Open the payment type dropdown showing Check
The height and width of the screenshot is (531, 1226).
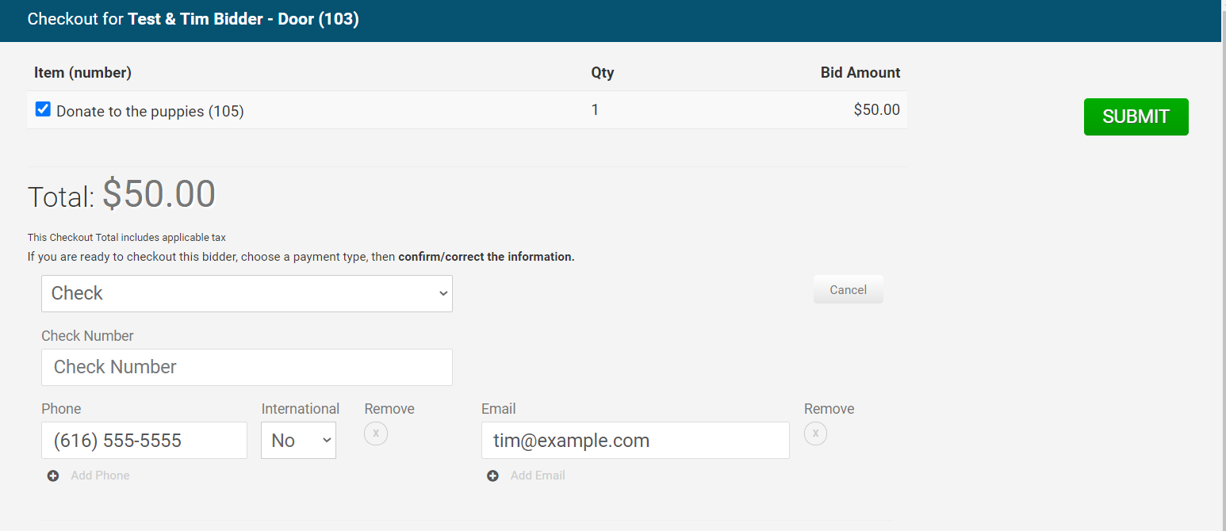pos(247,293)
